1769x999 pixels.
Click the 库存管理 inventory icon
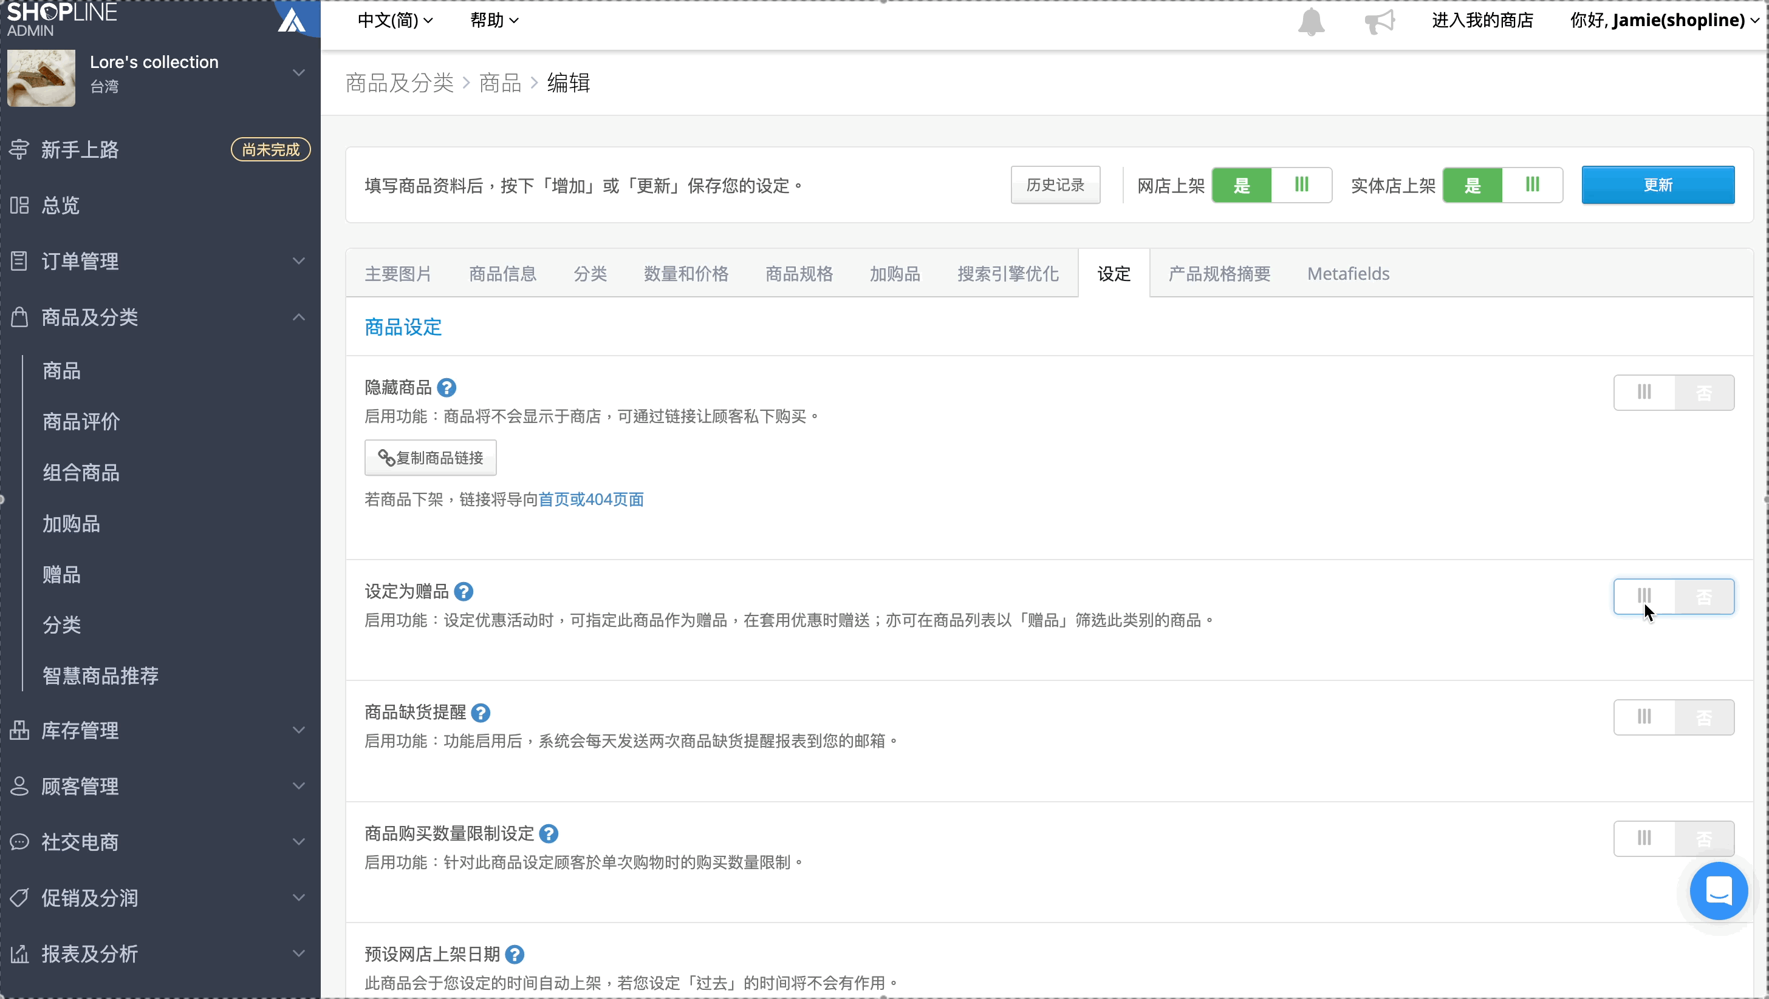click(19, 730)
